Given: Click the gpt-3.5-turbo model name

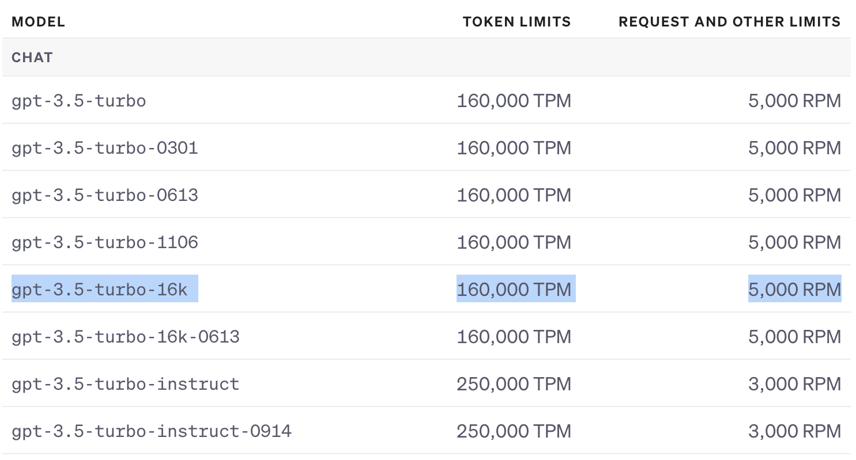Looking at the screenshot, I should click(x=79, y=101).
